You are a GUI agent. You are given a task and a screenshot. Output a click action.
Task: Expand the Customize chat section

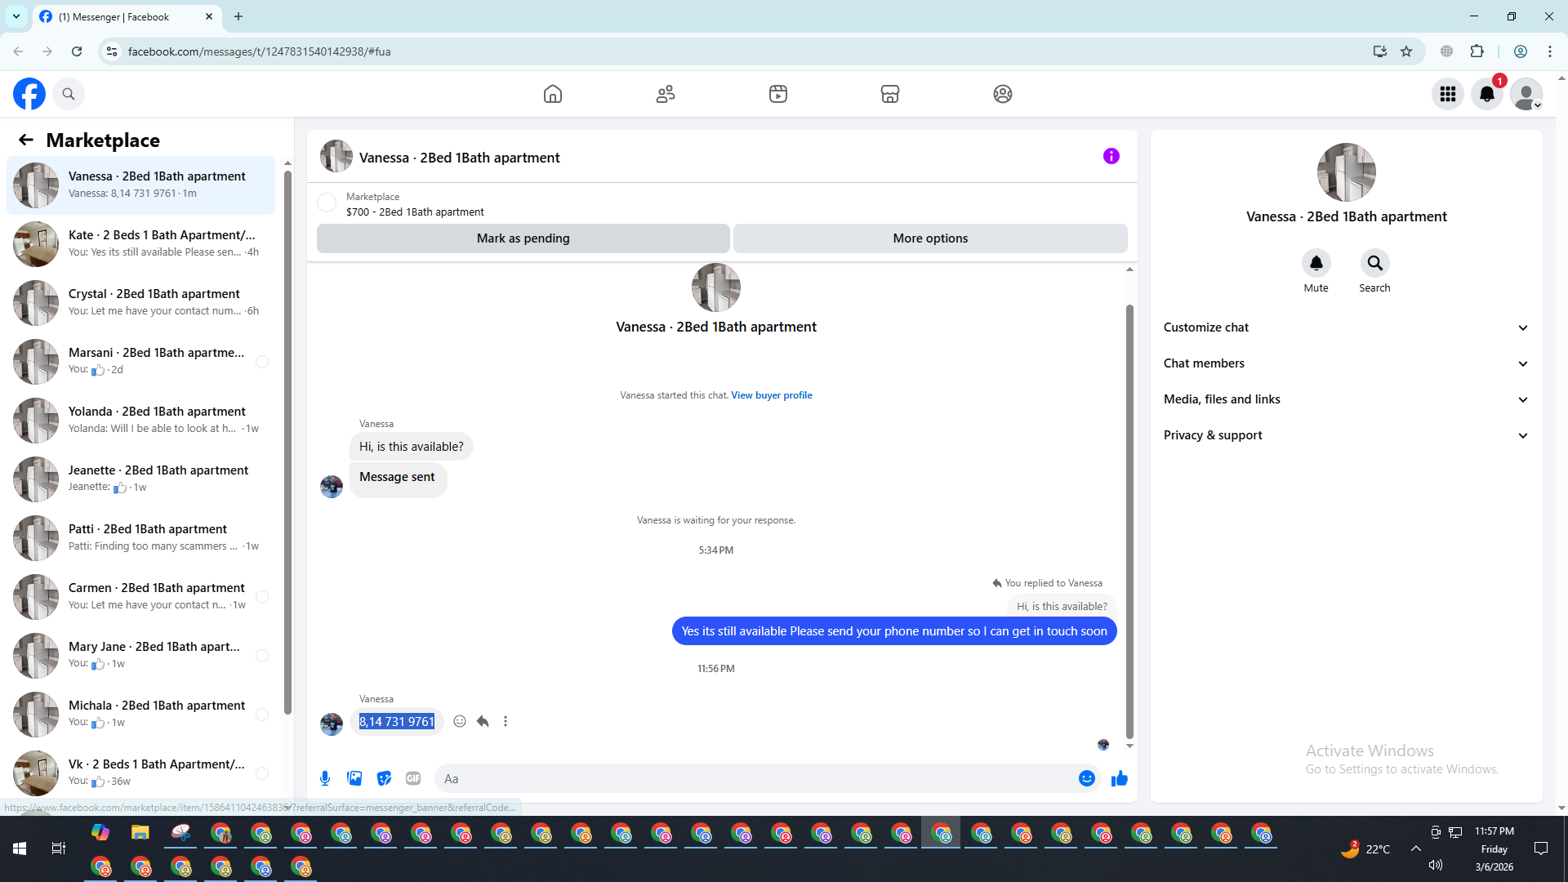click(x=1345, y=327)
